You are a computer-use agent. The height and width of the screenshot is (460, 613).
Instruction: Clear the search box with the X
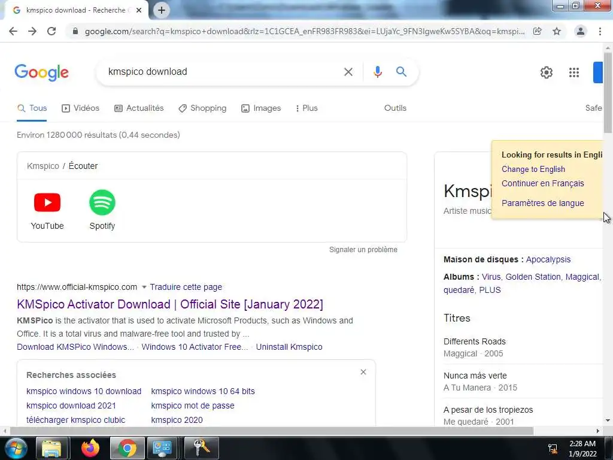(x=348, y=72)
